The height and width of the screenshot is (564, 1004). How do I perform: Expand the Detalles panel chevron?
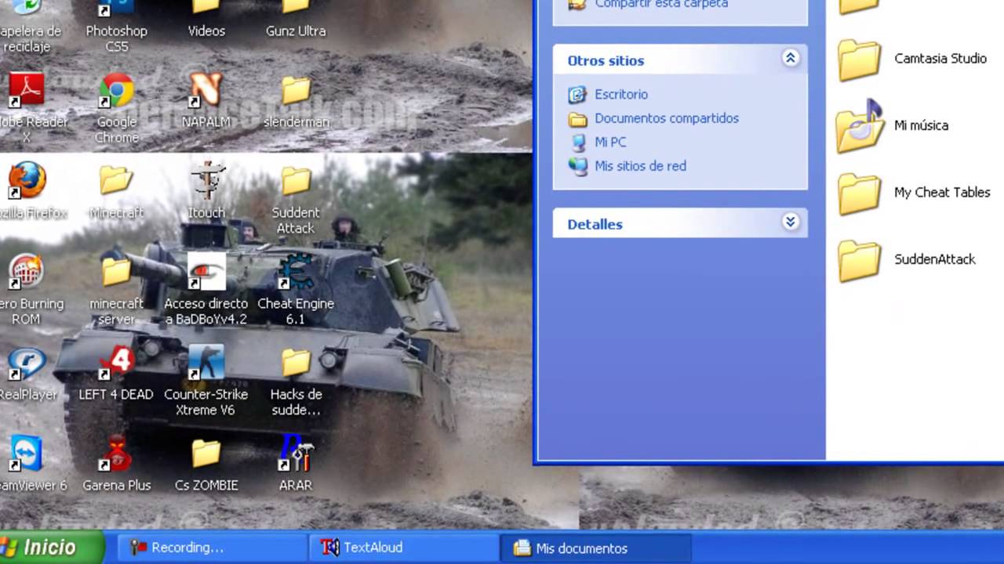pos(790,222)
